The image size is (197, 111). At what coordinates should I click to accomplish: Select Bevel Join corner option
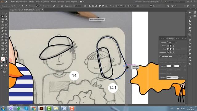(x=174, y=49)
